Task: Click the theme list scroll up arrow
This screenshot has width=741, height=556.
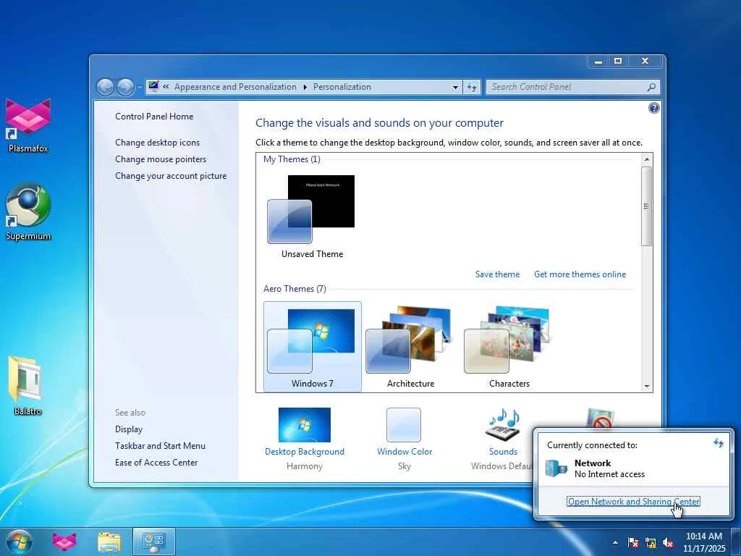Action: click(x=646, y=159)
